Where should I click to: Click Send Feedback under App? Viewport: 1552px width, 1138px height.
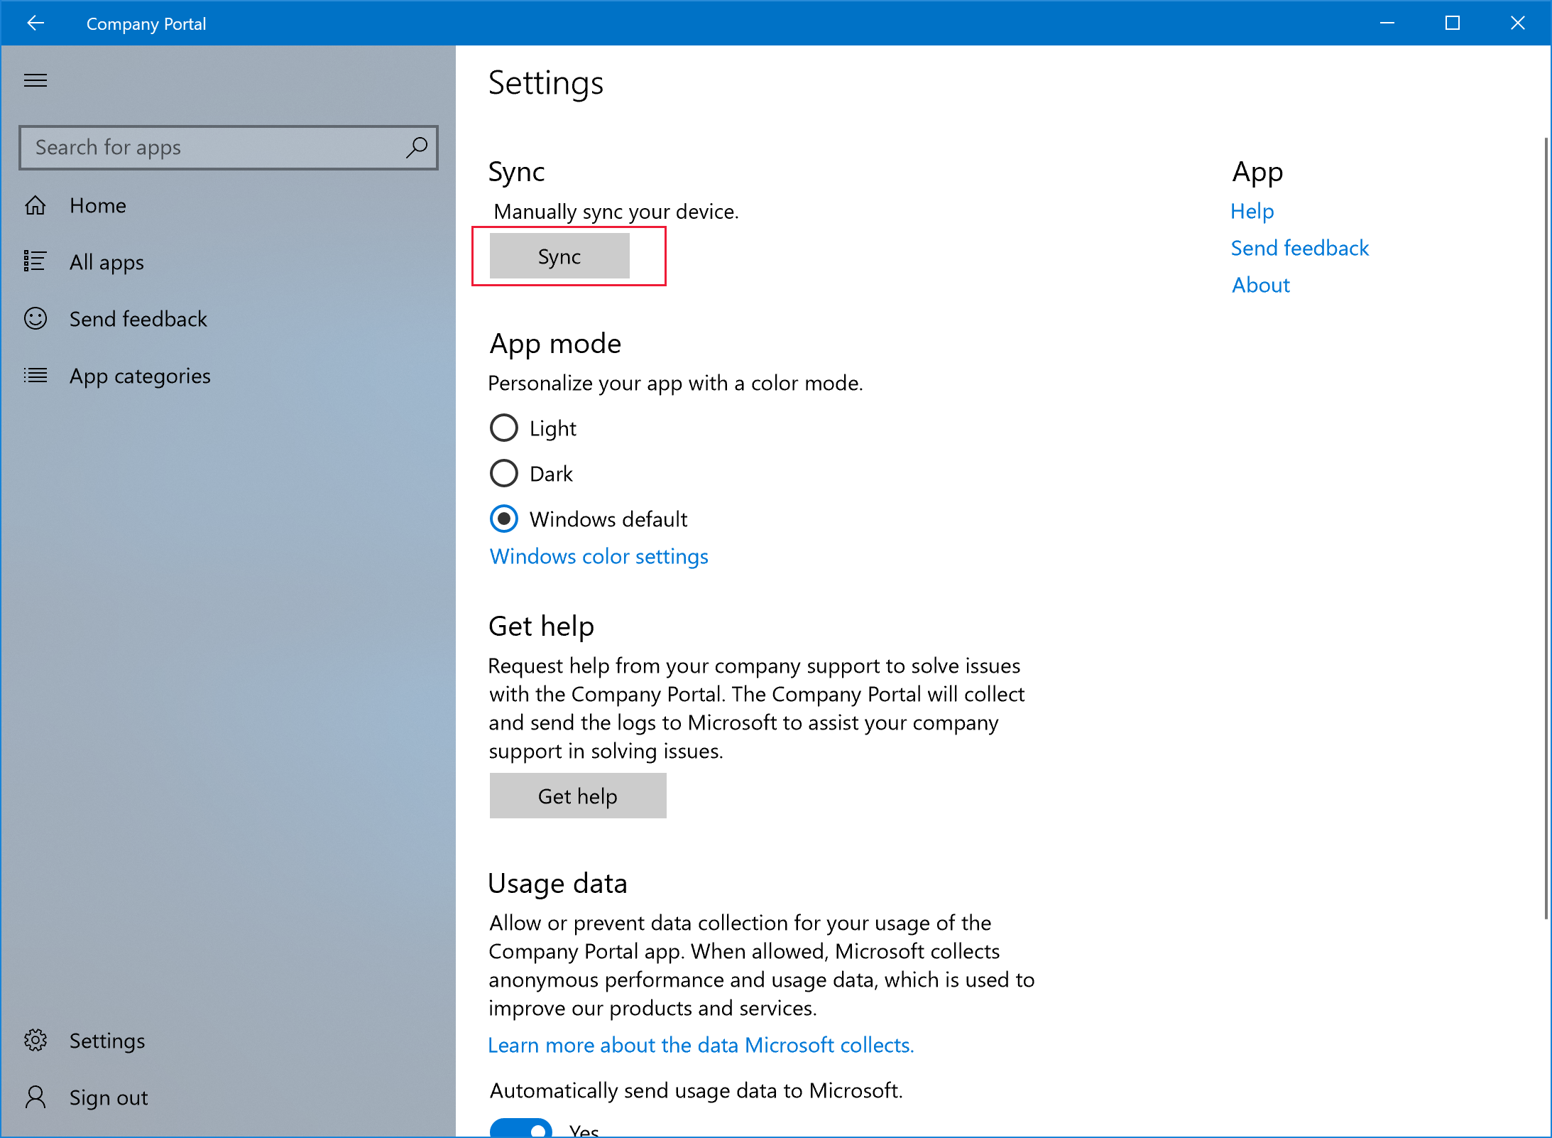pyautogui.click(x=1300, y=247)
